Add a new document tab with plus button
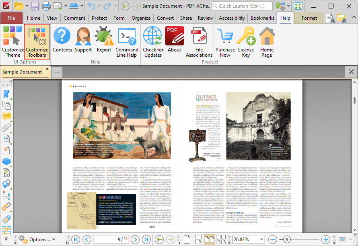Image resolution: width=358 pixels, height=246 pixels. click(57, 72)
